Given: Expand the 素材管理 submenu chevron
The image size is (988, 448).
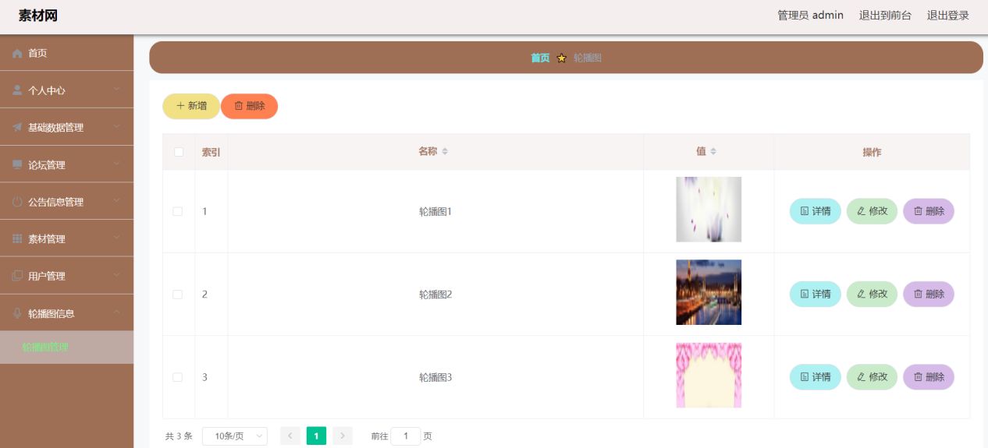Looking at the screenshot, I should [117, 239].
